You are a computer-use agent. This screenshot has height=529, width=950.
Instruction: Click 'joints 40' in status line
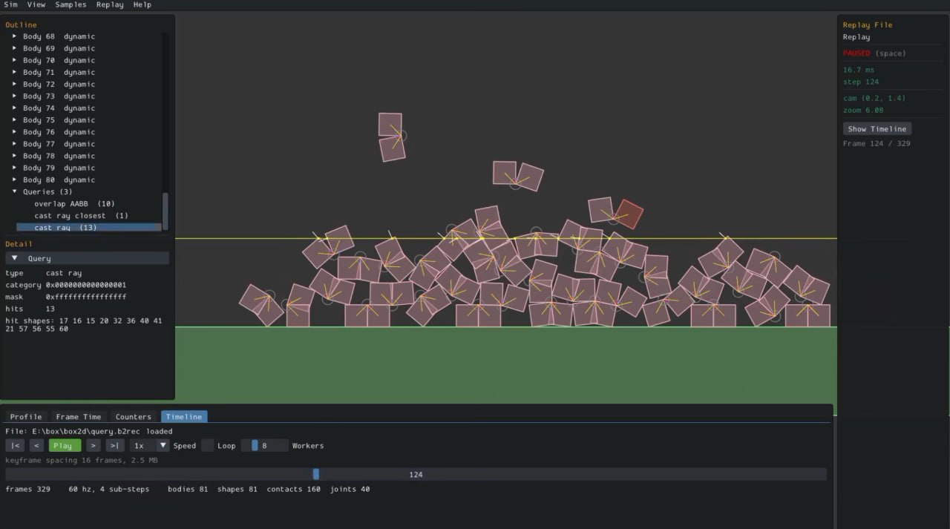350,489
